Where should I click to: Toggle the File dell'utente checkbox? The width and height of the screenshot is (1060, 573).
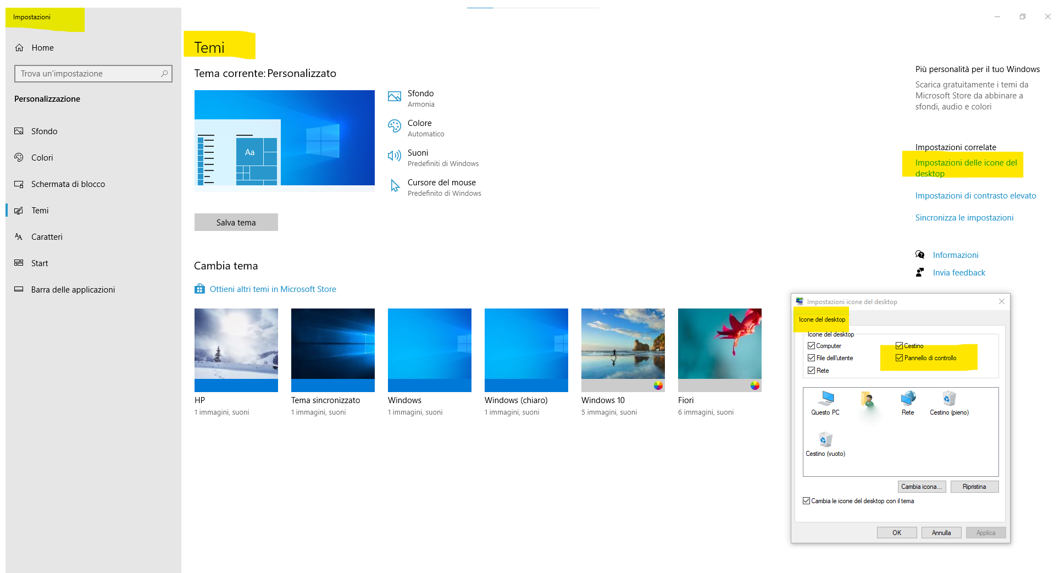811,358
